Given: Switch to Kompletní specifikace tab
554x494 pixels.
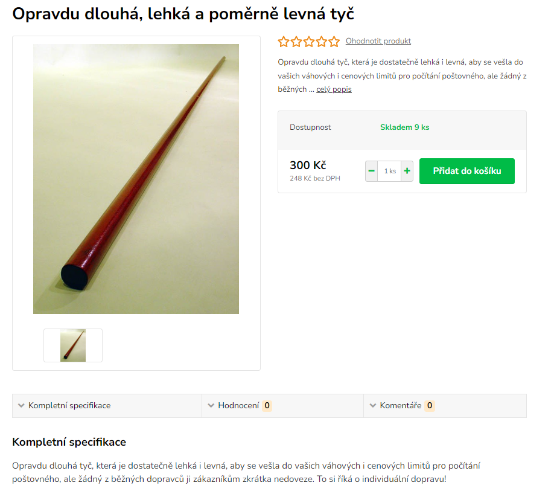Looking at the screenshot, I should tap(107, 406).
